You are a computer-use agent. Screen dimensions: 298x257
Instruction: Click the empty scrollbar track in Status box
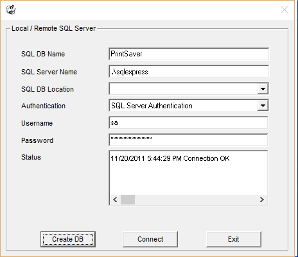(x=196, y=200)
